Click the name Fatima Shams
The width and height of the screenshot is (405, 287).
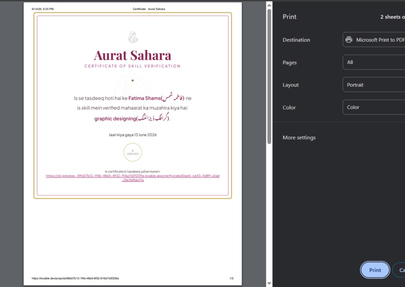point(144,98)
